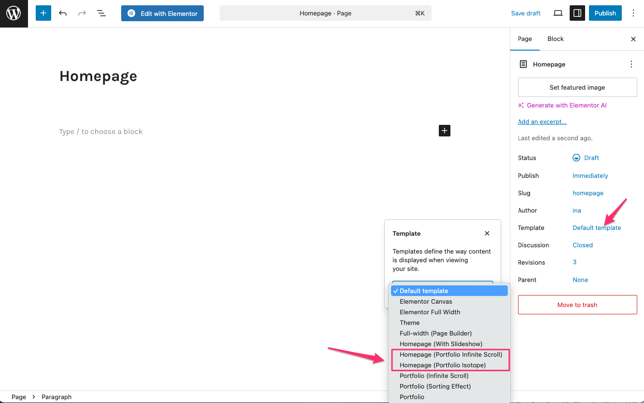Switch to the Block tab
644x403 pixels.
555,39
